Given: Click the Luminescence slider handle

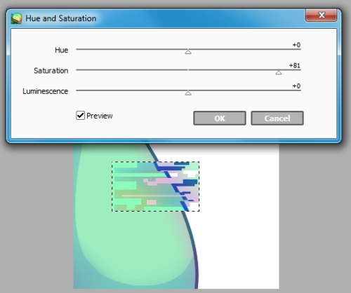Looking at the screenshot, I should pos(188,93).
